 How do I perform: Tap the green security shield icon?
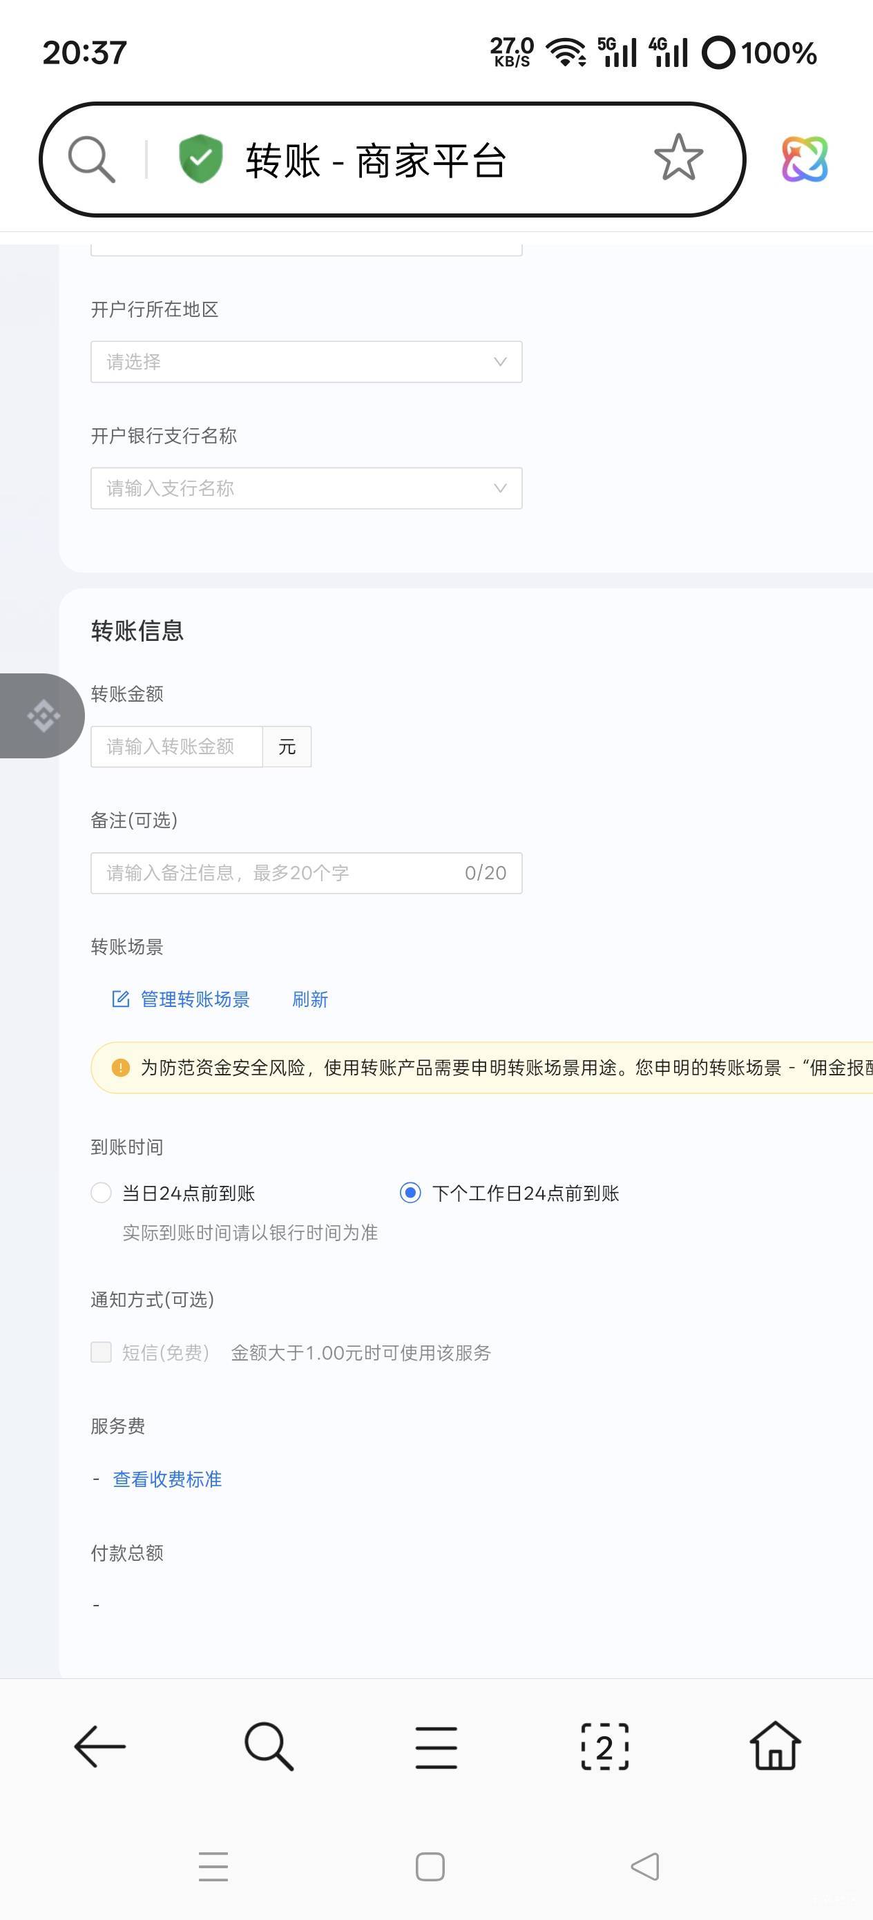point(200,159)
